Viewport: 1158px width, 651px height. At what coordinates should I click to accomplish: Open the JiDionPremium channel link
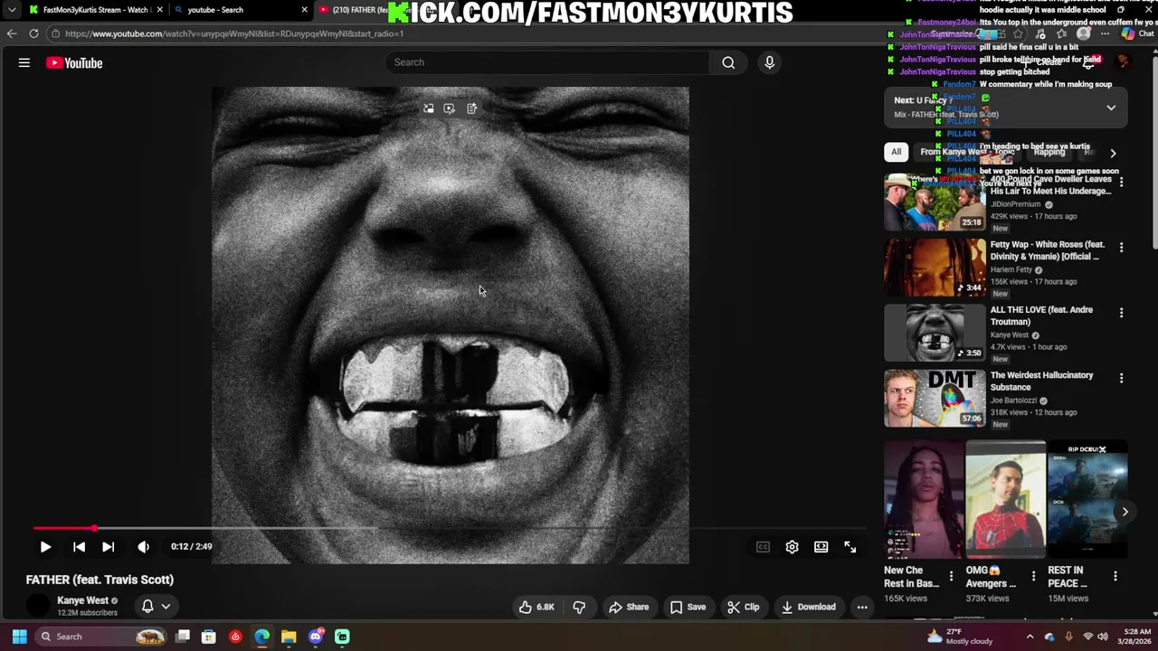(1015, 204)
